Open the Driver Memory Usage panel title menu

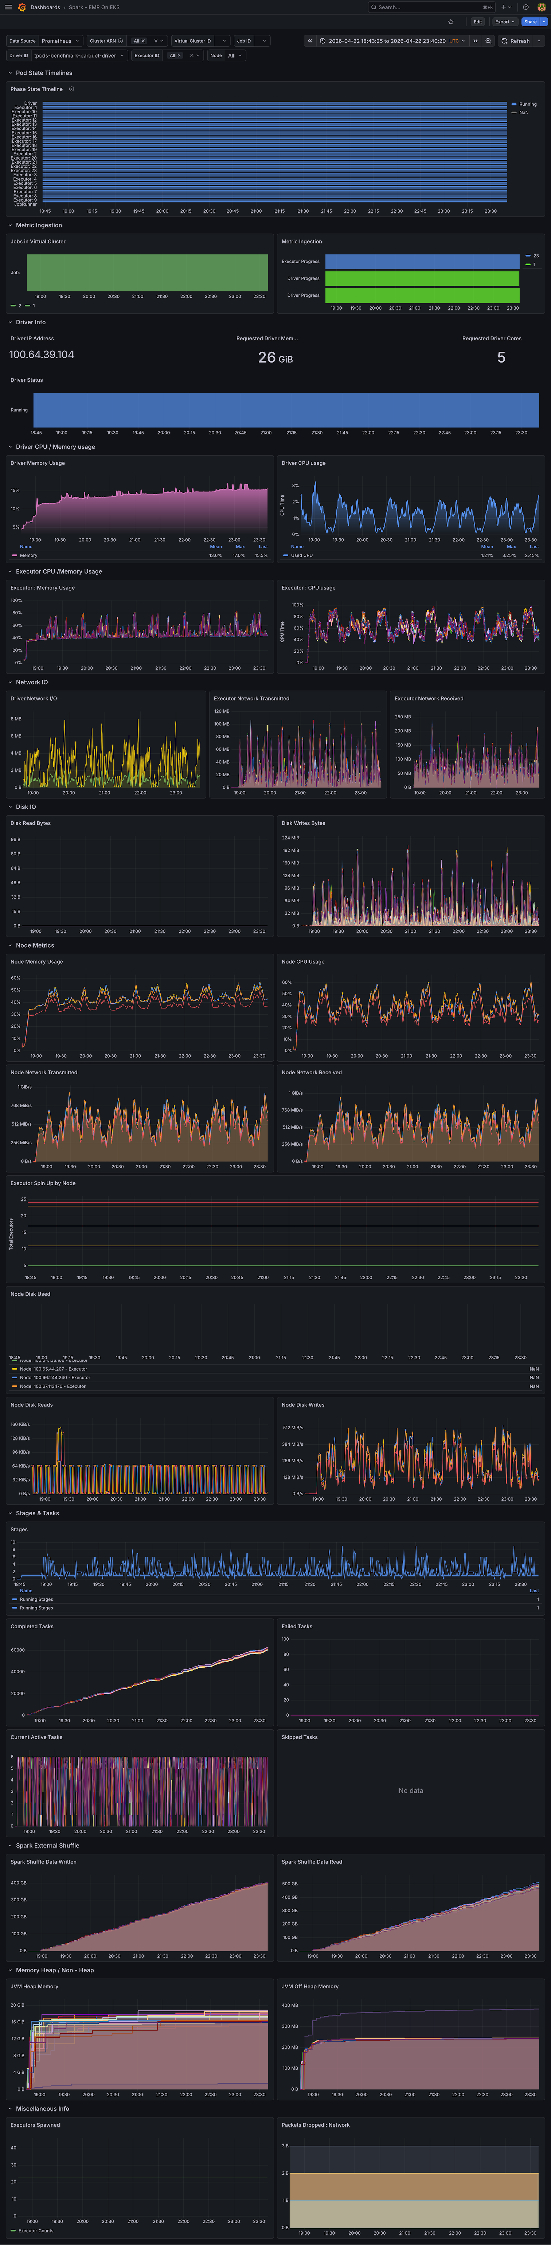point(38,464)
